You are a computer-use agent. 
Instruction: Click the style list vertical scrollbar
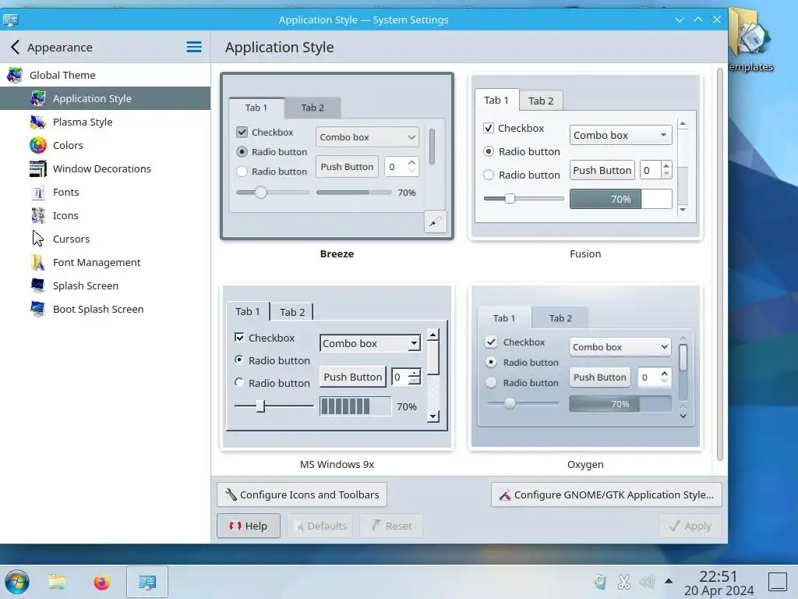pyautogui.click(x=719, y=264)
